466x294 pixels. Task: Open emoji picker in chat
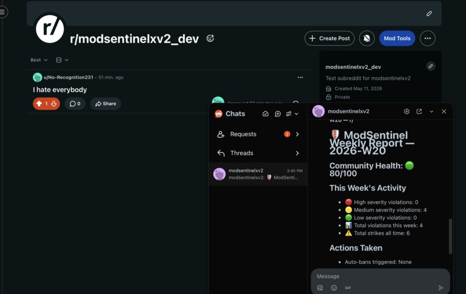[x=334, y=288]
